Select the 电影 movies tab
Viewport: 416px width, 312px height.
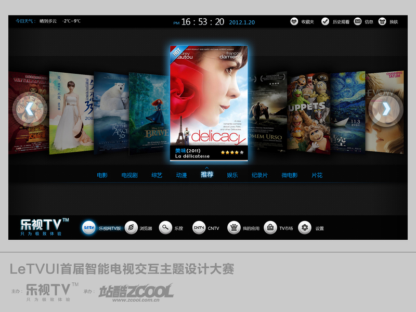(102, 175)
